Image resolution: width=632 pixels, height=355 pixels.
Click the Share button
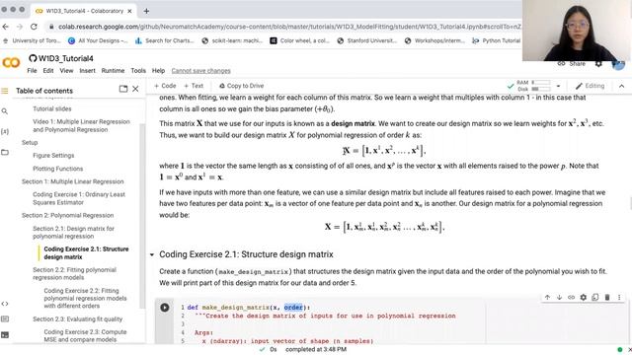571,63
